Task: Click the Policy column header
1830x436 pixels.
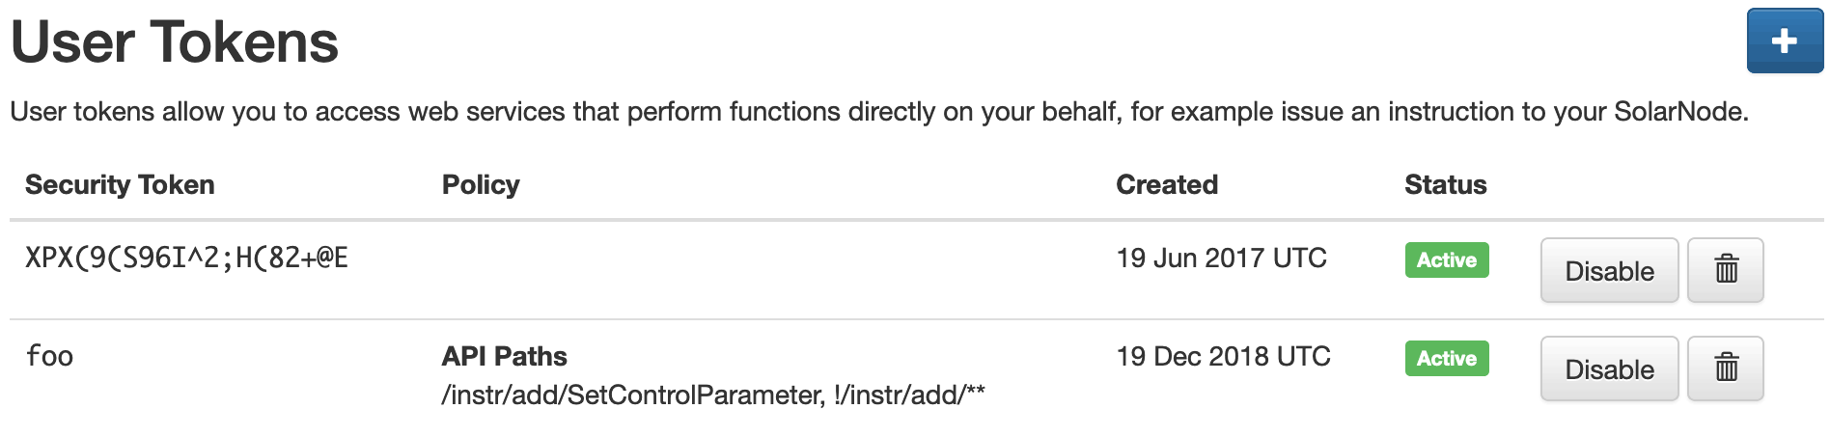Action: (x=481, y=184)
